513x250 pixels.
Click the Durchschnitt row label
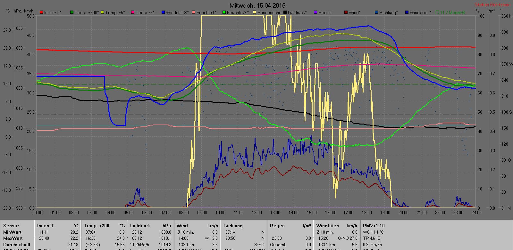[17, 245]
